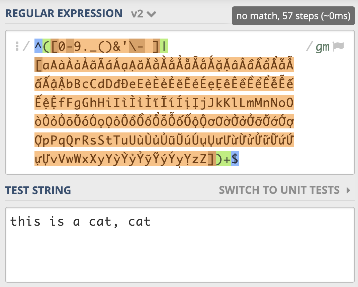Image resolution: width=358 pixels, height=287 pixels.
Task: Click the word 'this' in test string
Action: click(25, 222)
